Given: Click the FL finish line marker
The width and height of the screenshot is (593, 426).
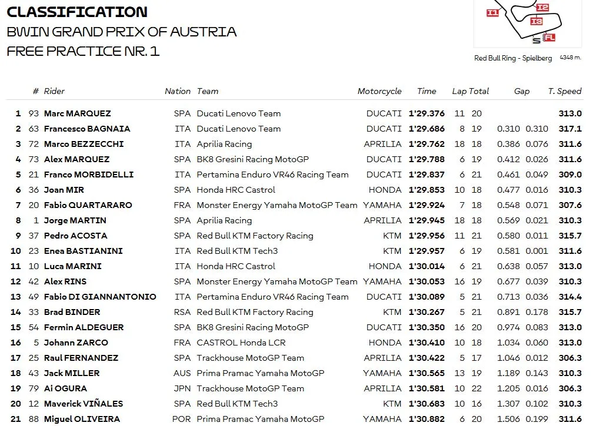Looking at the screenshot, I should point(549,38).
